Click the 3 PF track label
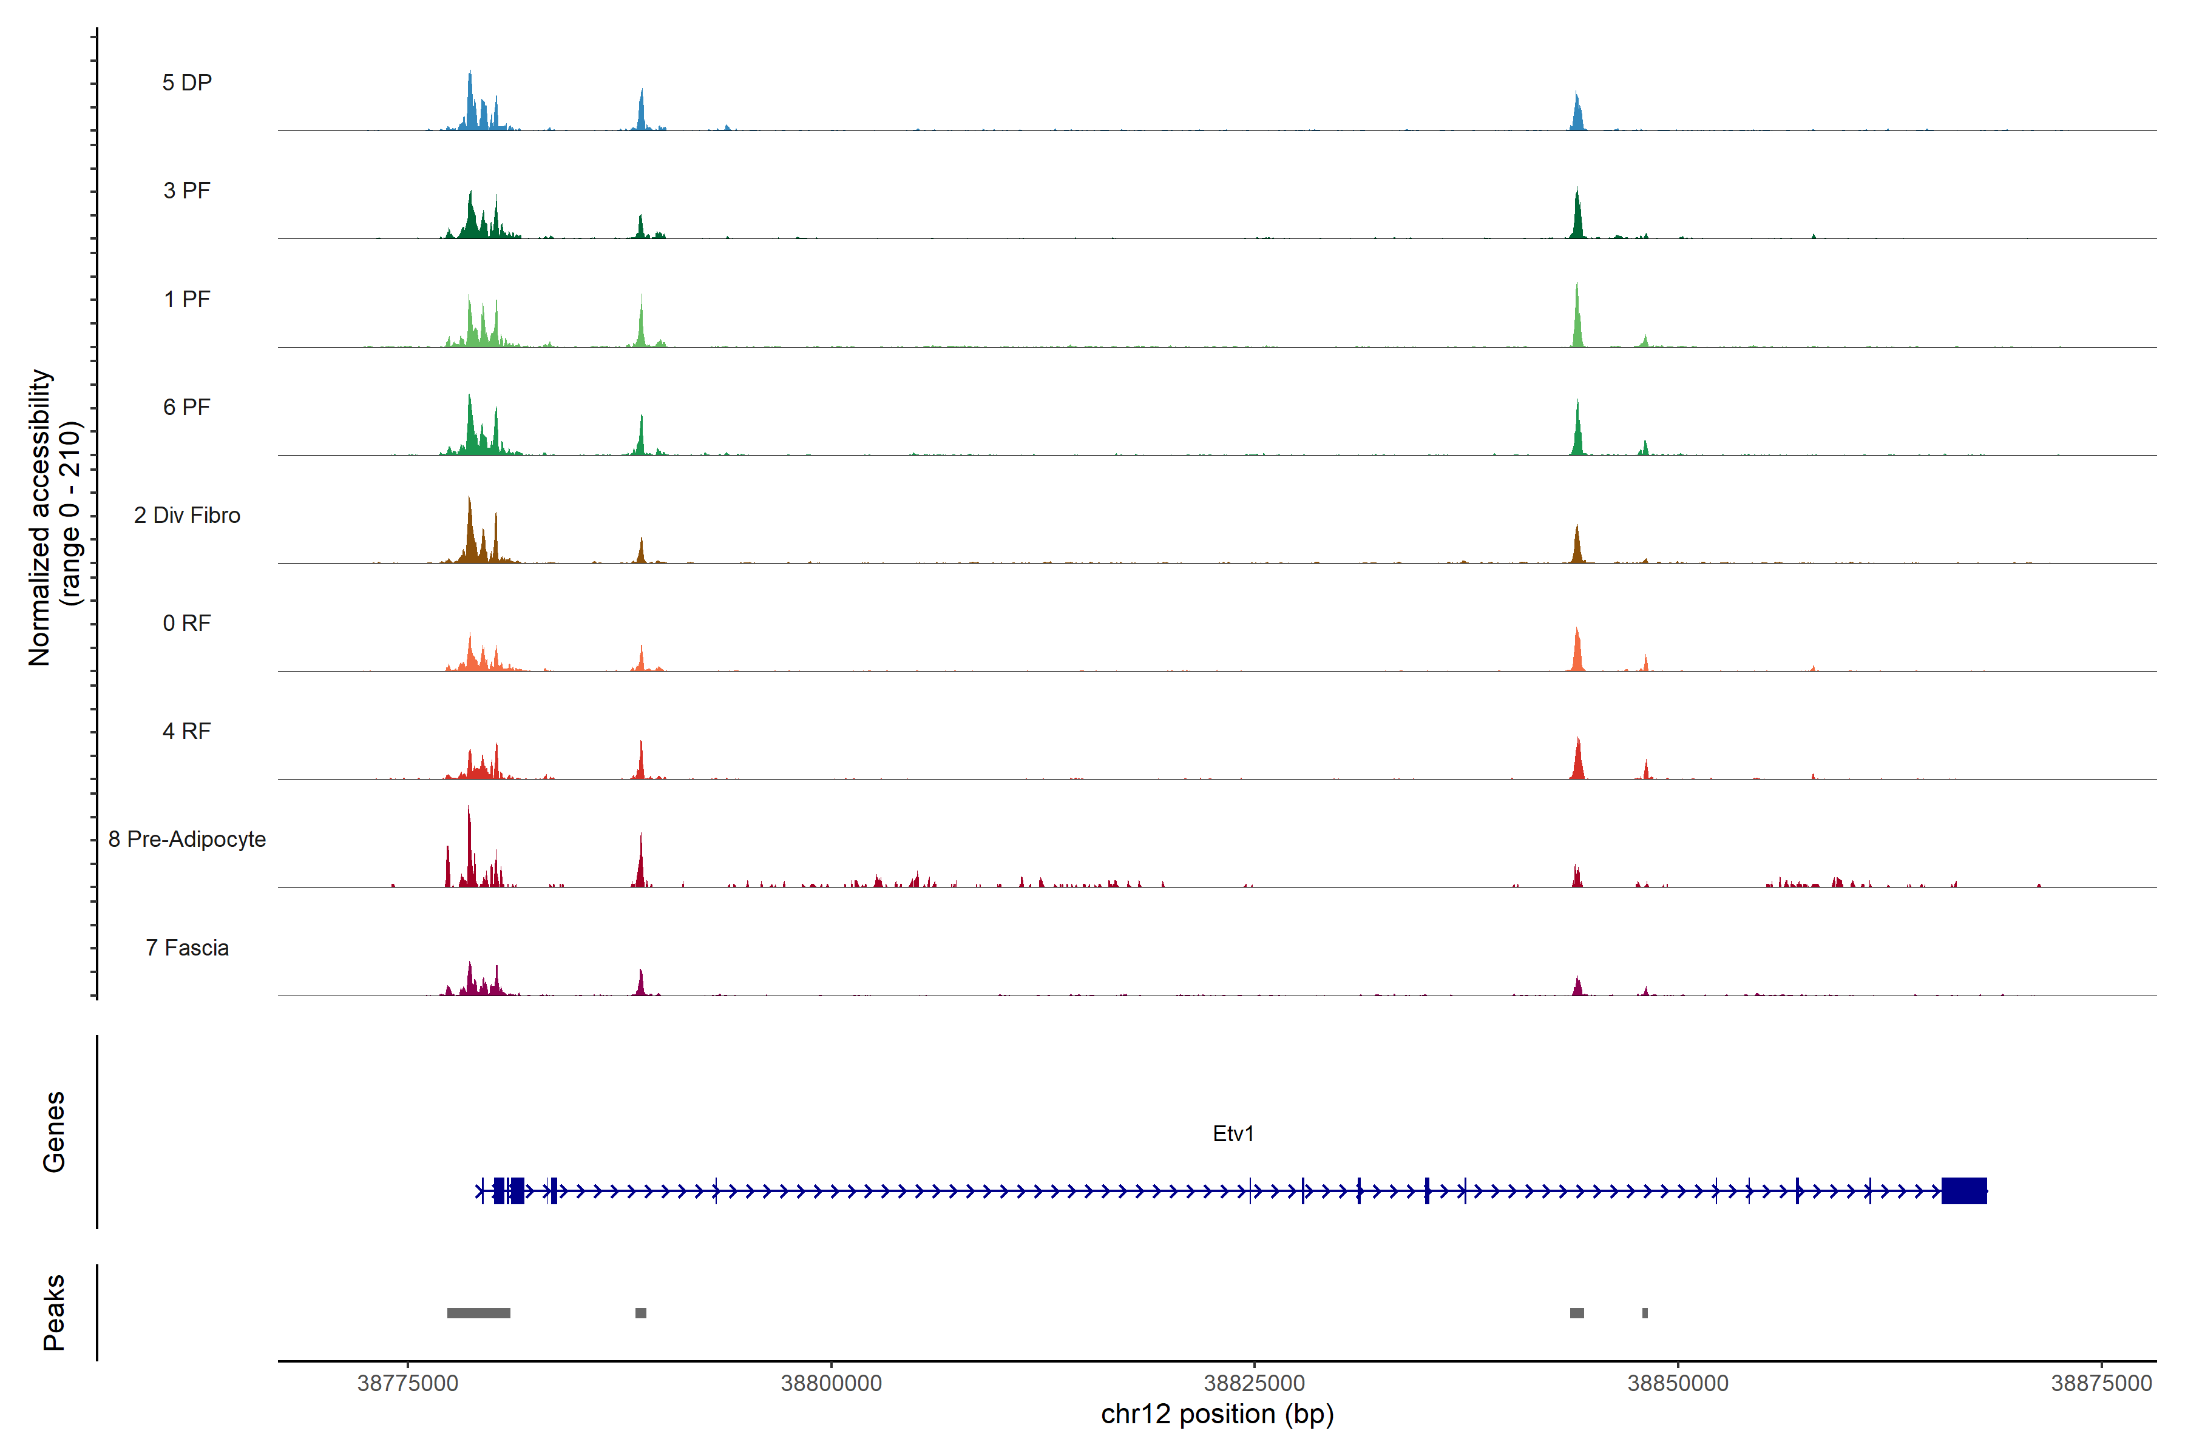Screen dimensions: 2185x1456 pos(187,190)
